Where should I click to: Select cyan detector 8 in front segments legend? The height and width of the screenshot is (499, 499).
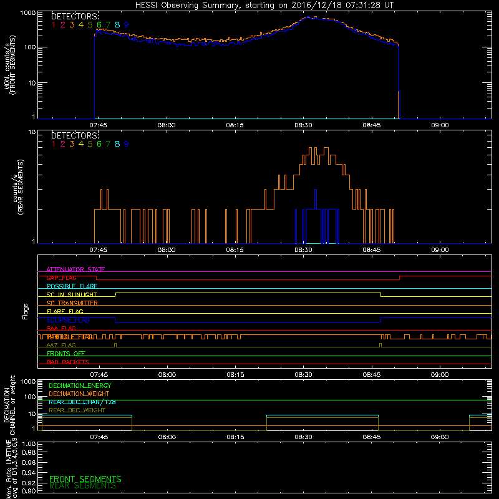tap(117, 25)
